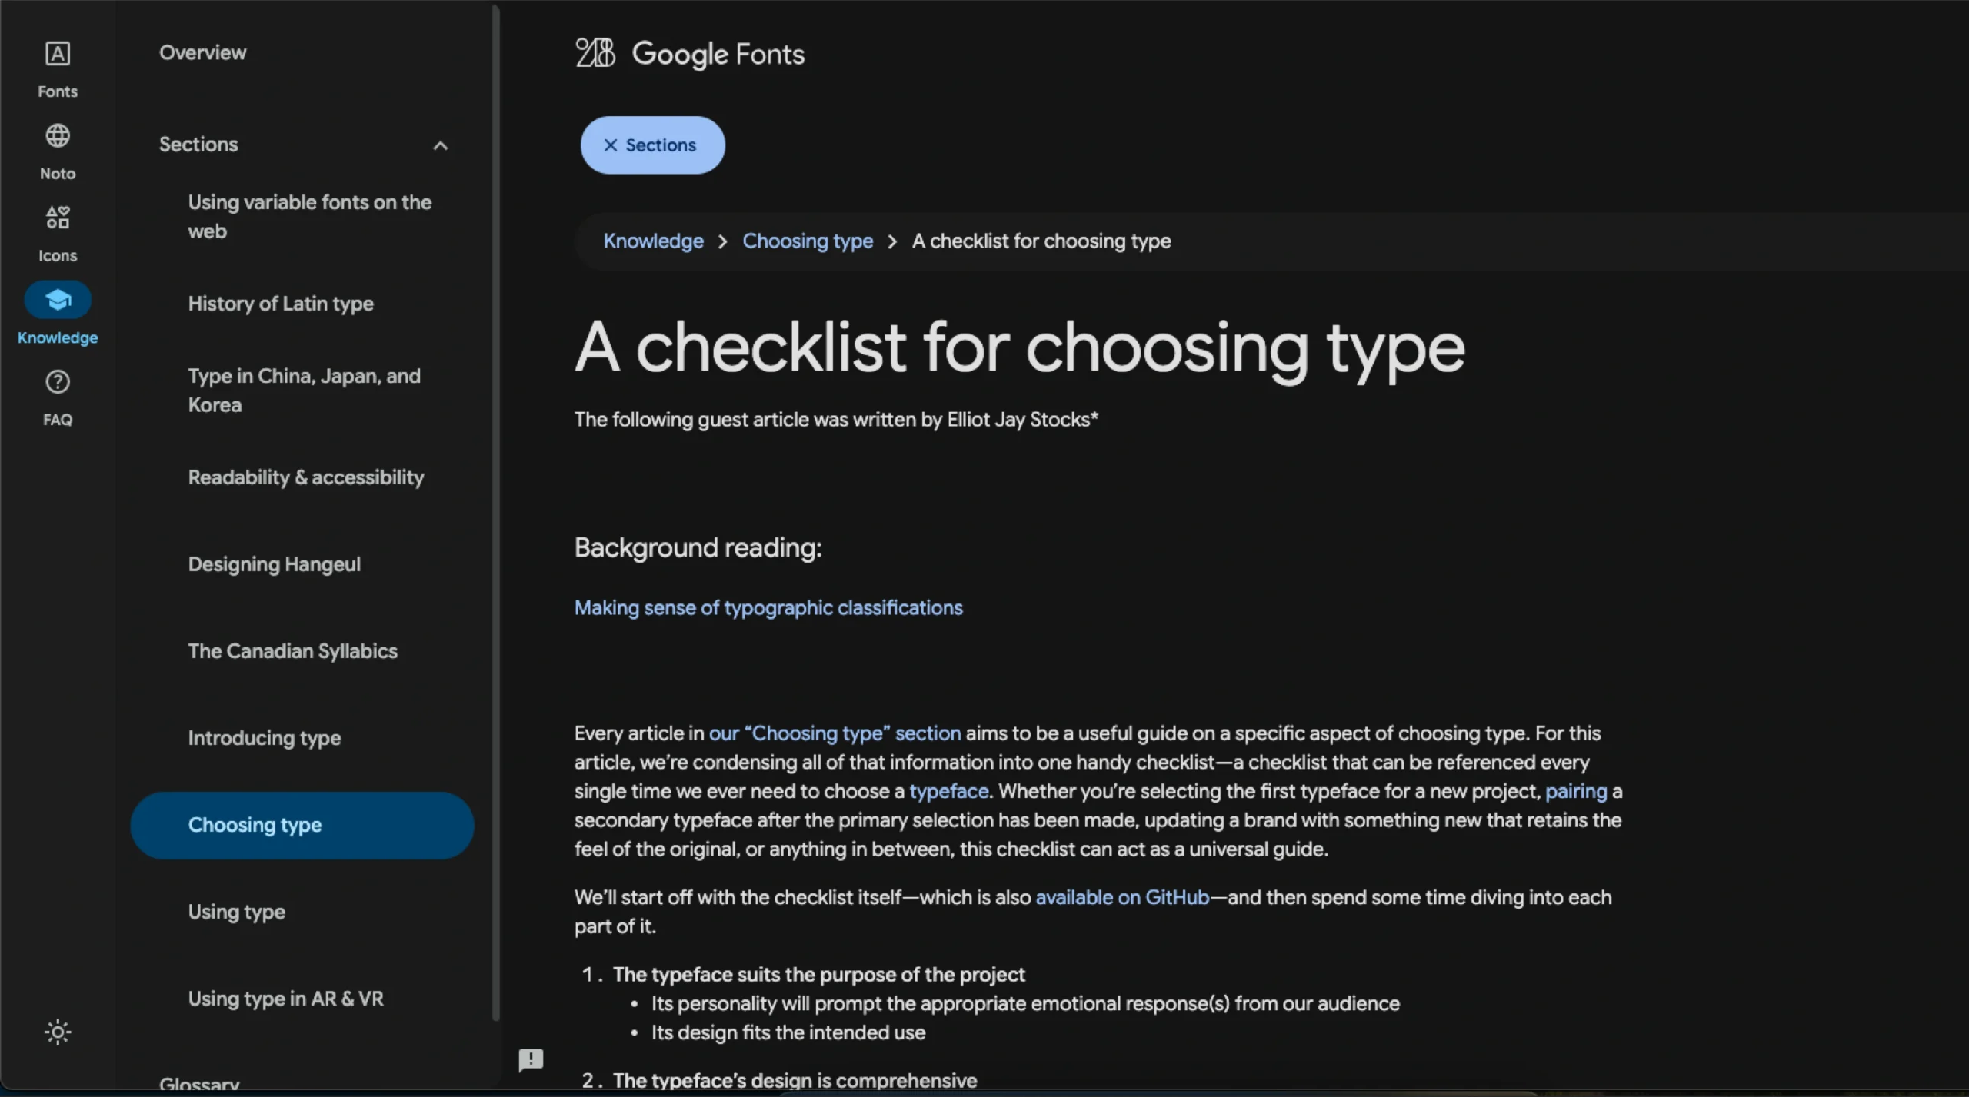Image resolution: width=1969 pixels, height=1097 pixels.
Task: Click bullet about personality prompting emotional response
Action: pos(1025,1004)
